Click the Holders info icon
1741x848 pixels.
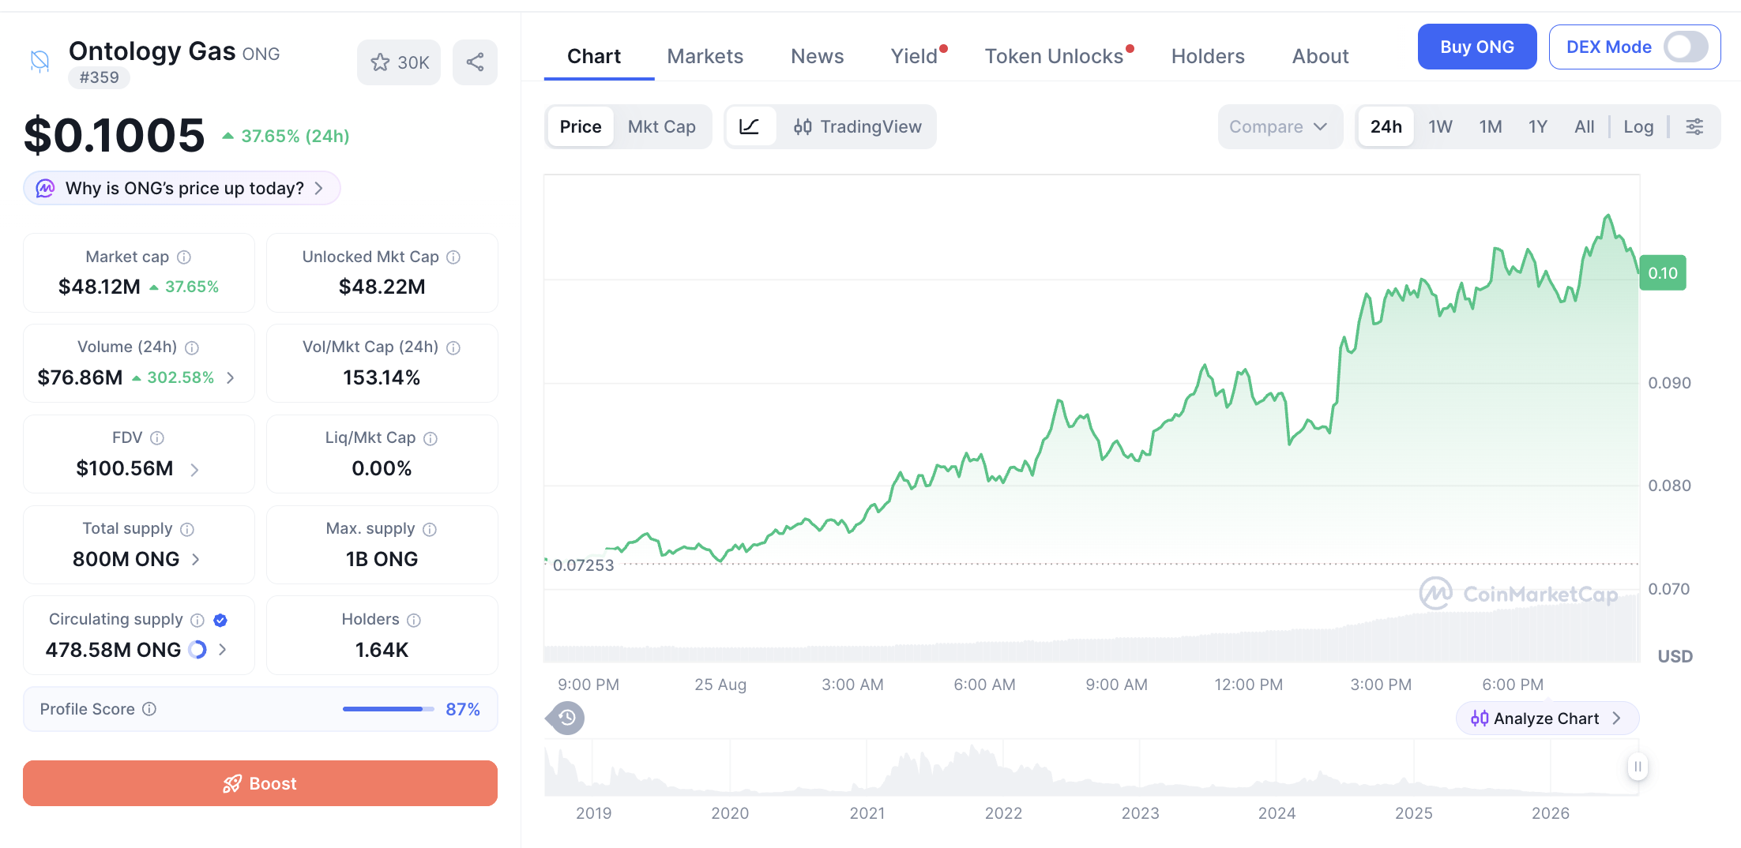click(414, 620)
